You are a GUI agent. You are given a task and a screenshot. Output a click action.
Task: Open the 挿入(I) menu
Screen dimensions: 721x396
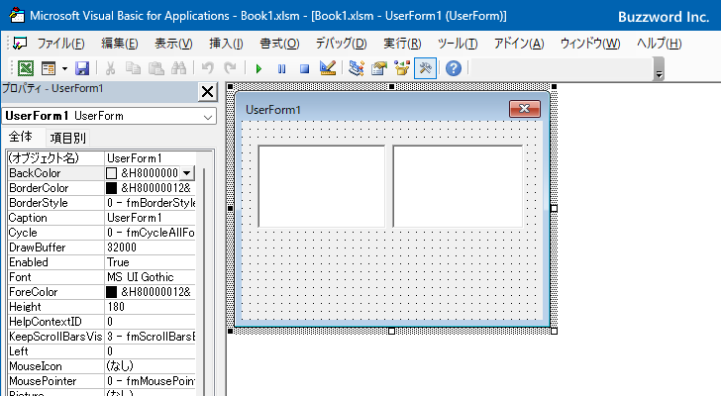tap(226, 44)
